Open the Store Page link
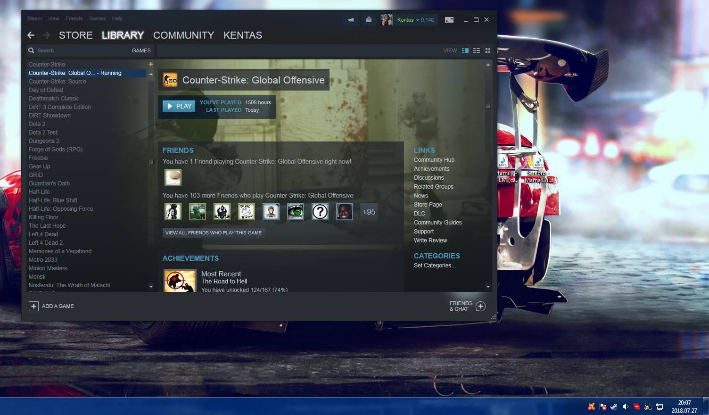 click(428, 205)
